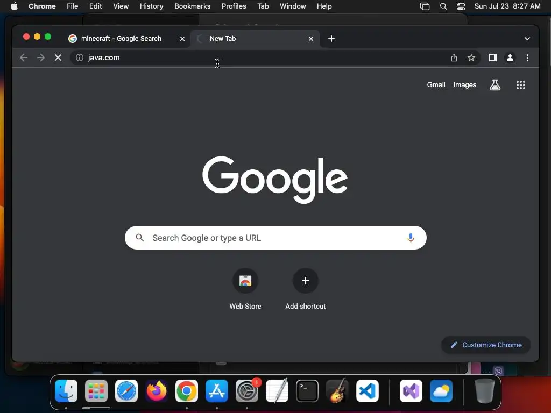The width and height of the screenshot is (551, 413).
Task: Open the Help menu
Action: 324,6
